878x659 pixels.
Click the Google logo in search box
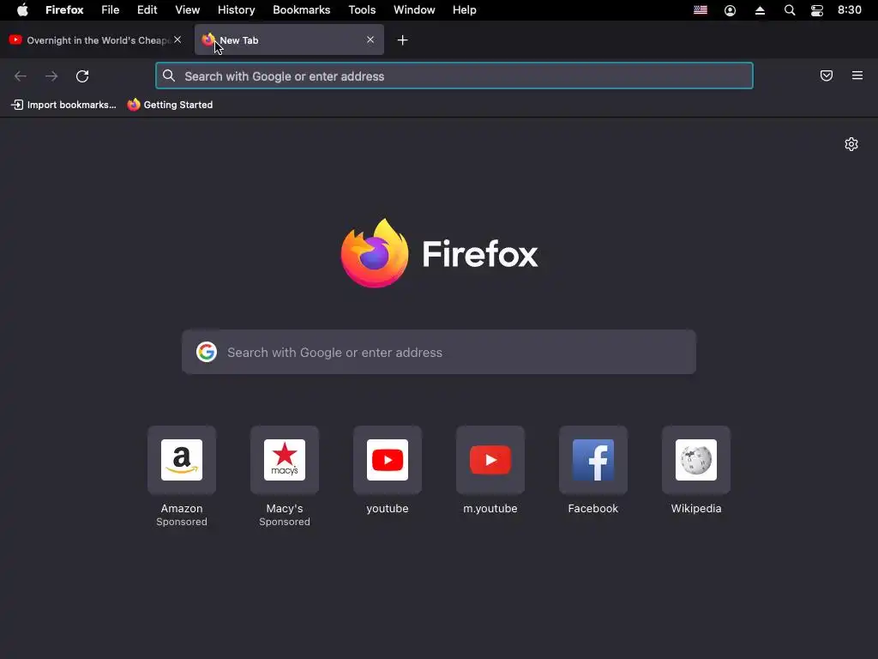click(207, 352)
